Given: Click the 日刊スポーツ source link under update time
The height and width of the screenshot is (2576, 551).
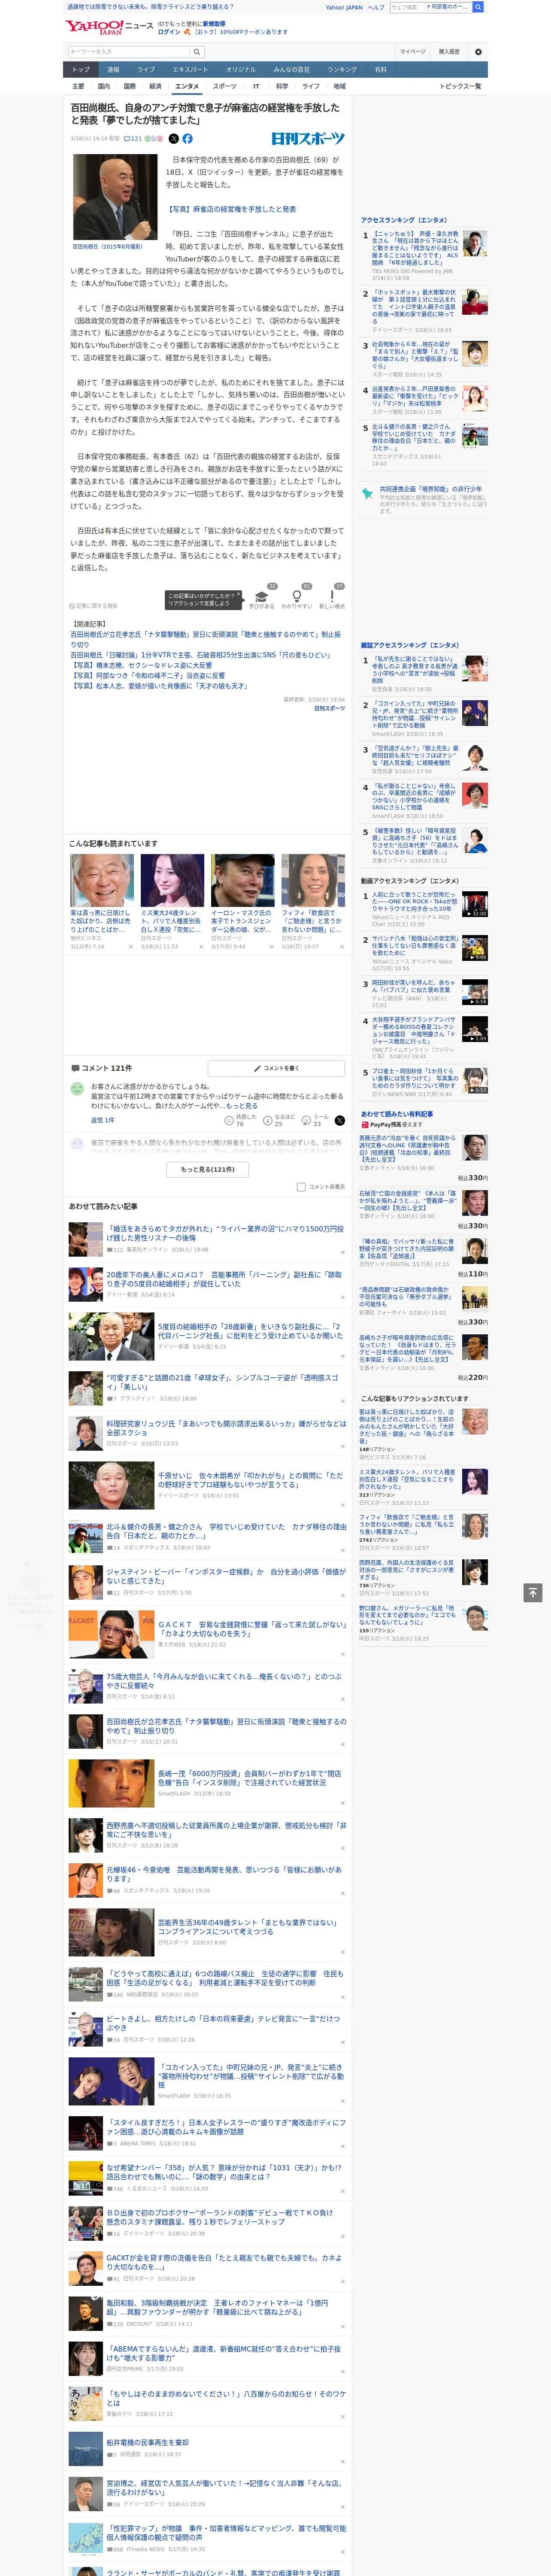Looking at the screenshot, I should [329, 708].
